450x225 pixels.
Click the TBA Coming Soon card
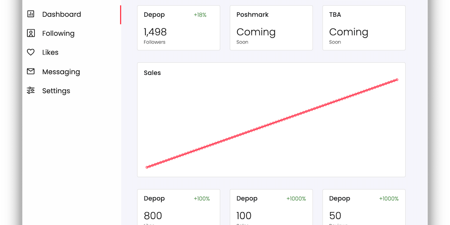coord(364,28)
